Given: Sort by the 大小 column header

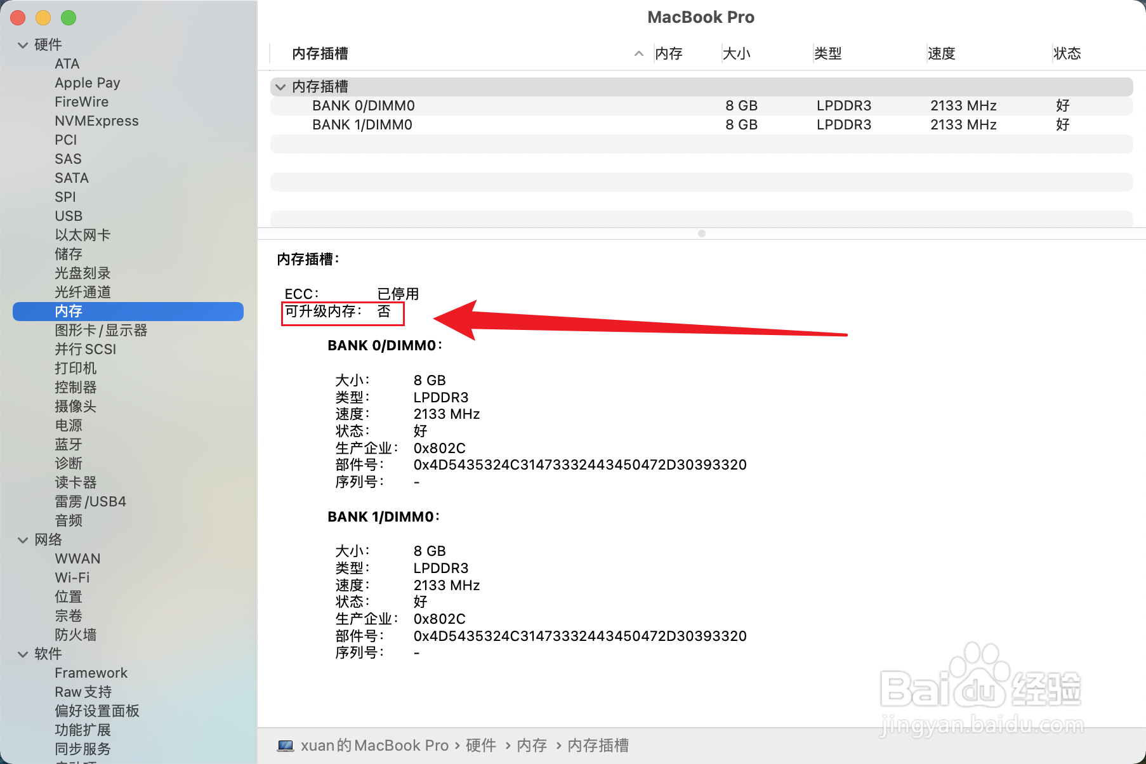Looking at the screenshot, I should tap(737, 54).
